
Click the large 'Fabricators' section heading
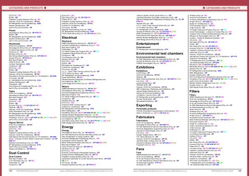pyautogui.click(x=146, y=117)
